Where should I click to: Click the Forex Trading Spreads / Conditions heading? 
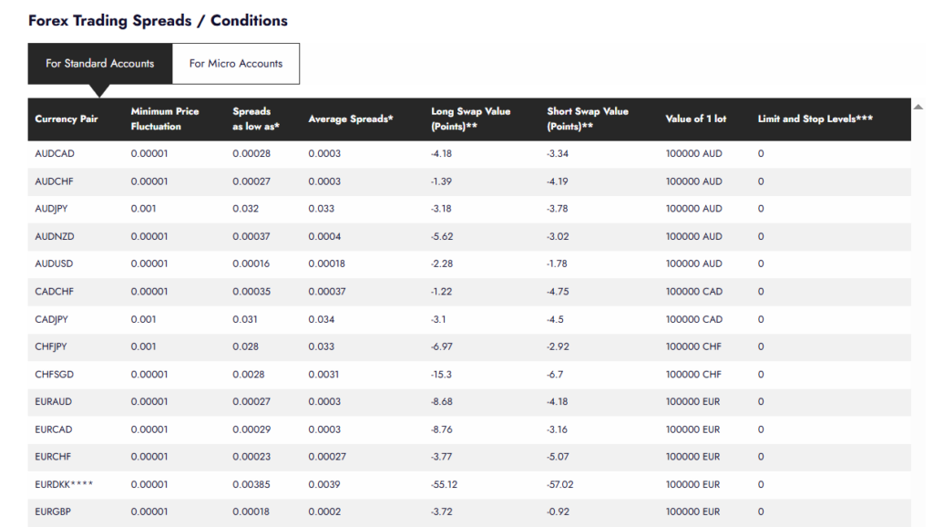pos(158,20)
